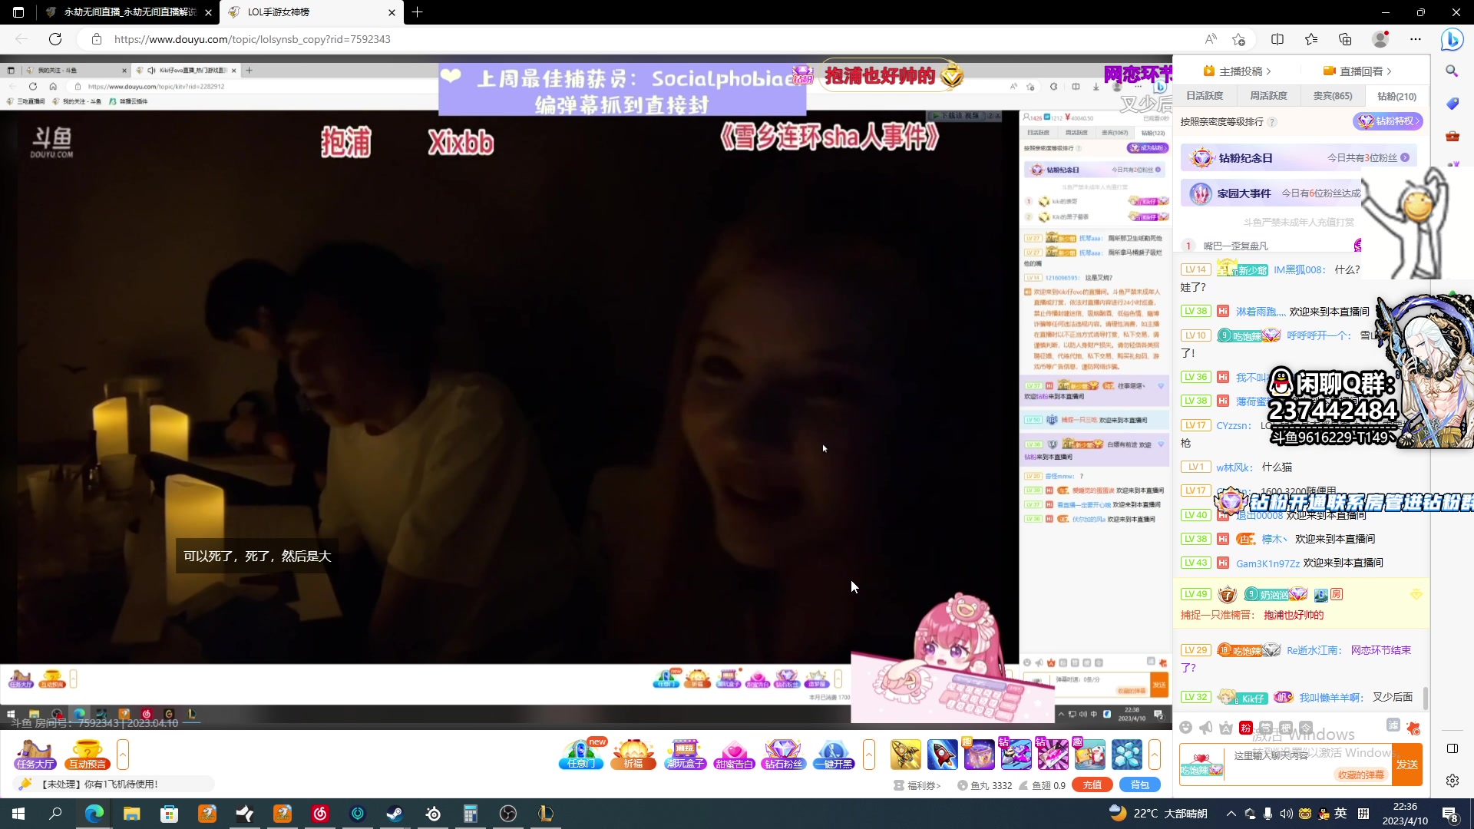
Task: Open Edge sidebar shopping tag icon
Action: tap(1452, 104)
